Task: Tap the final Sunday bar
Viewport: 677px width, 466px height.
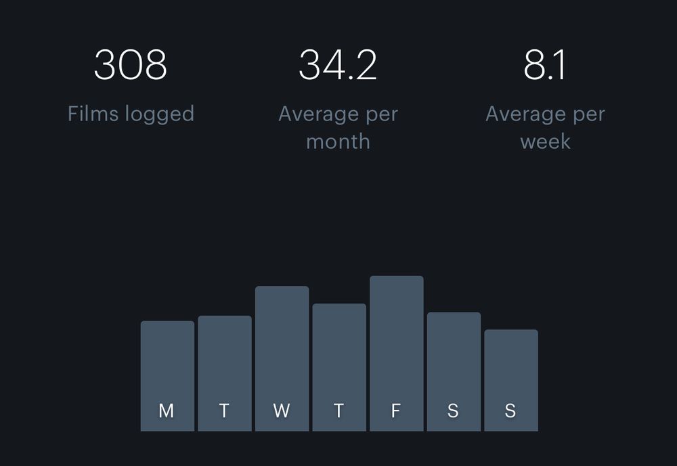Action: click(511, 380)
